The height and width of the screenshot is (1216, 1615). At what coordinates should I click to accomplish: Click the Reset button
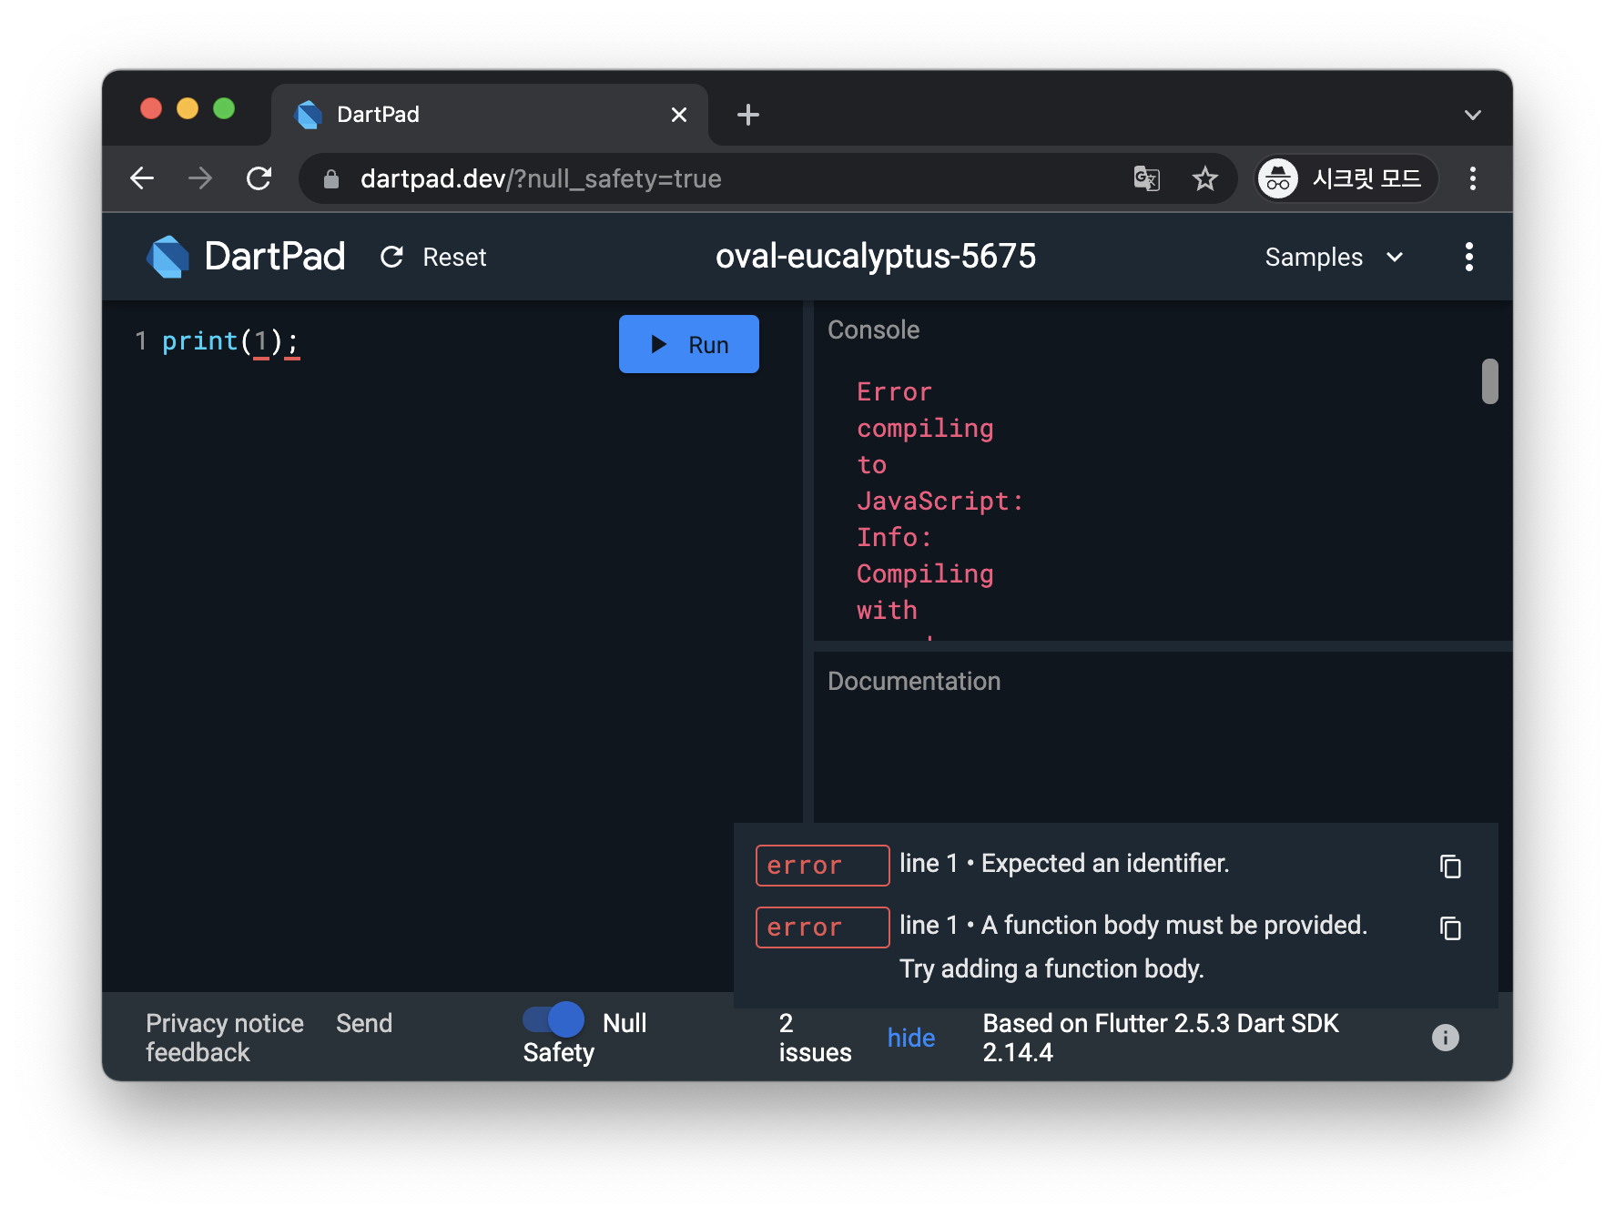(x=433, y=257)
